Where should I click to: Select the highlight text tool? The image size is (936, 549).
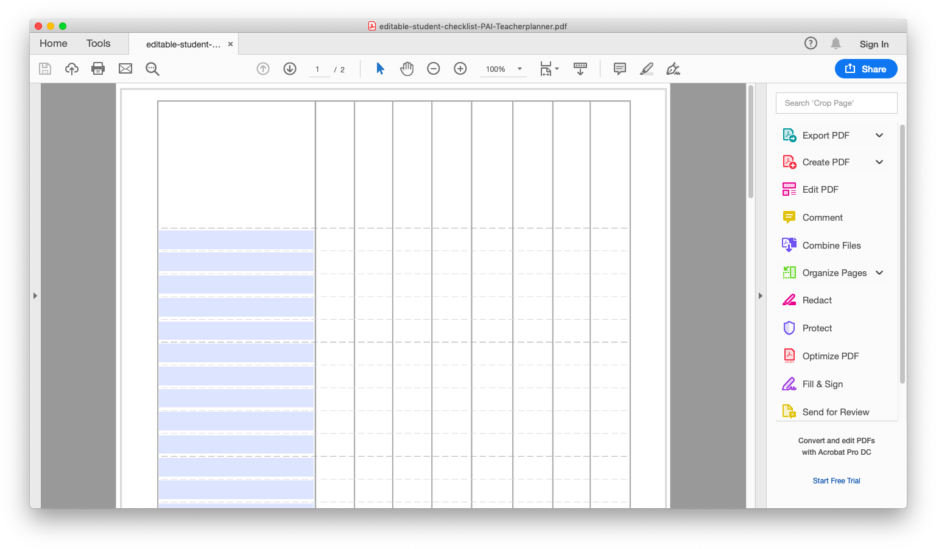647,69
